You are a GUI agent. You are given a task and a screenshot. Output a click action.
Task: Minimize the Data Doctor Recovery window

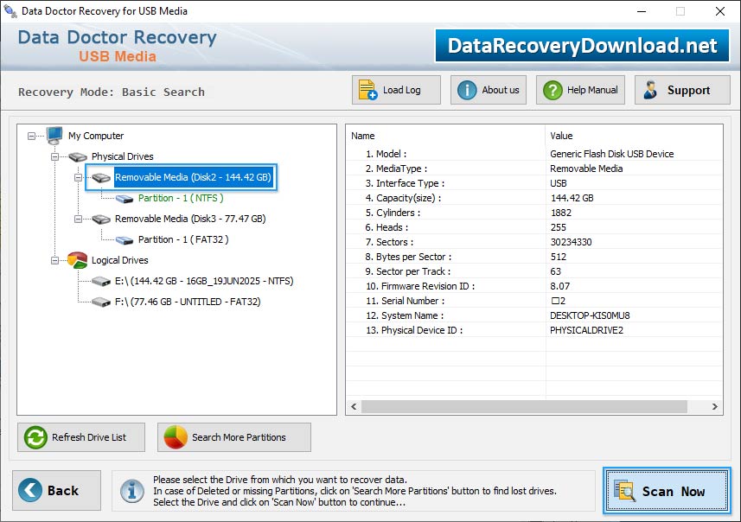(x=642, y=11)
